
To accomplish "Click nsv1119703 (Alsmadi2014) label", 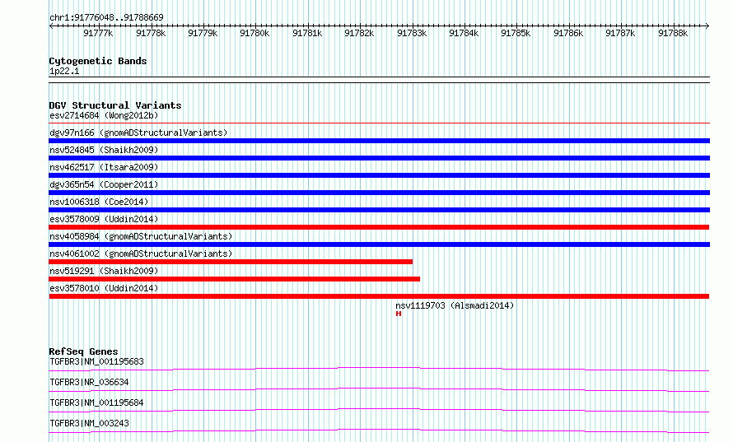I will [x=455, y=305].
